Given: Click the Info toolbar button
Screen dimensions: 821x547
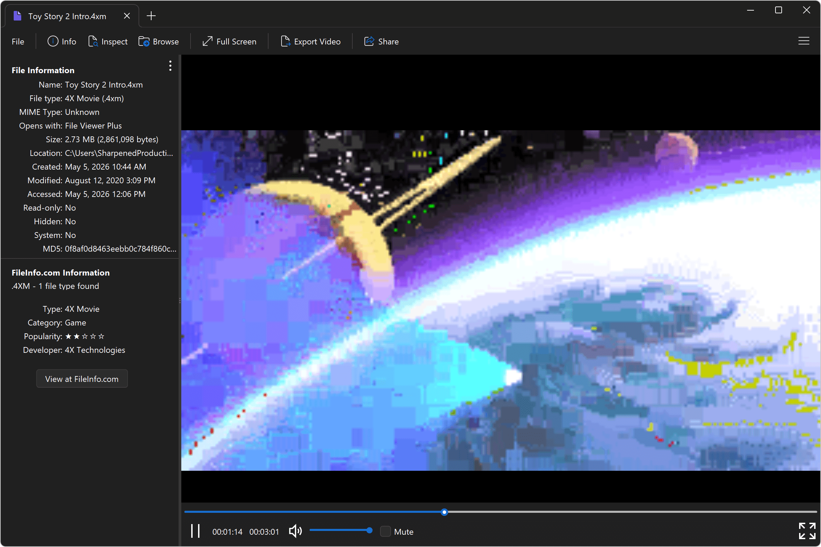Looking at the screenshot, I should coord(62,41).
